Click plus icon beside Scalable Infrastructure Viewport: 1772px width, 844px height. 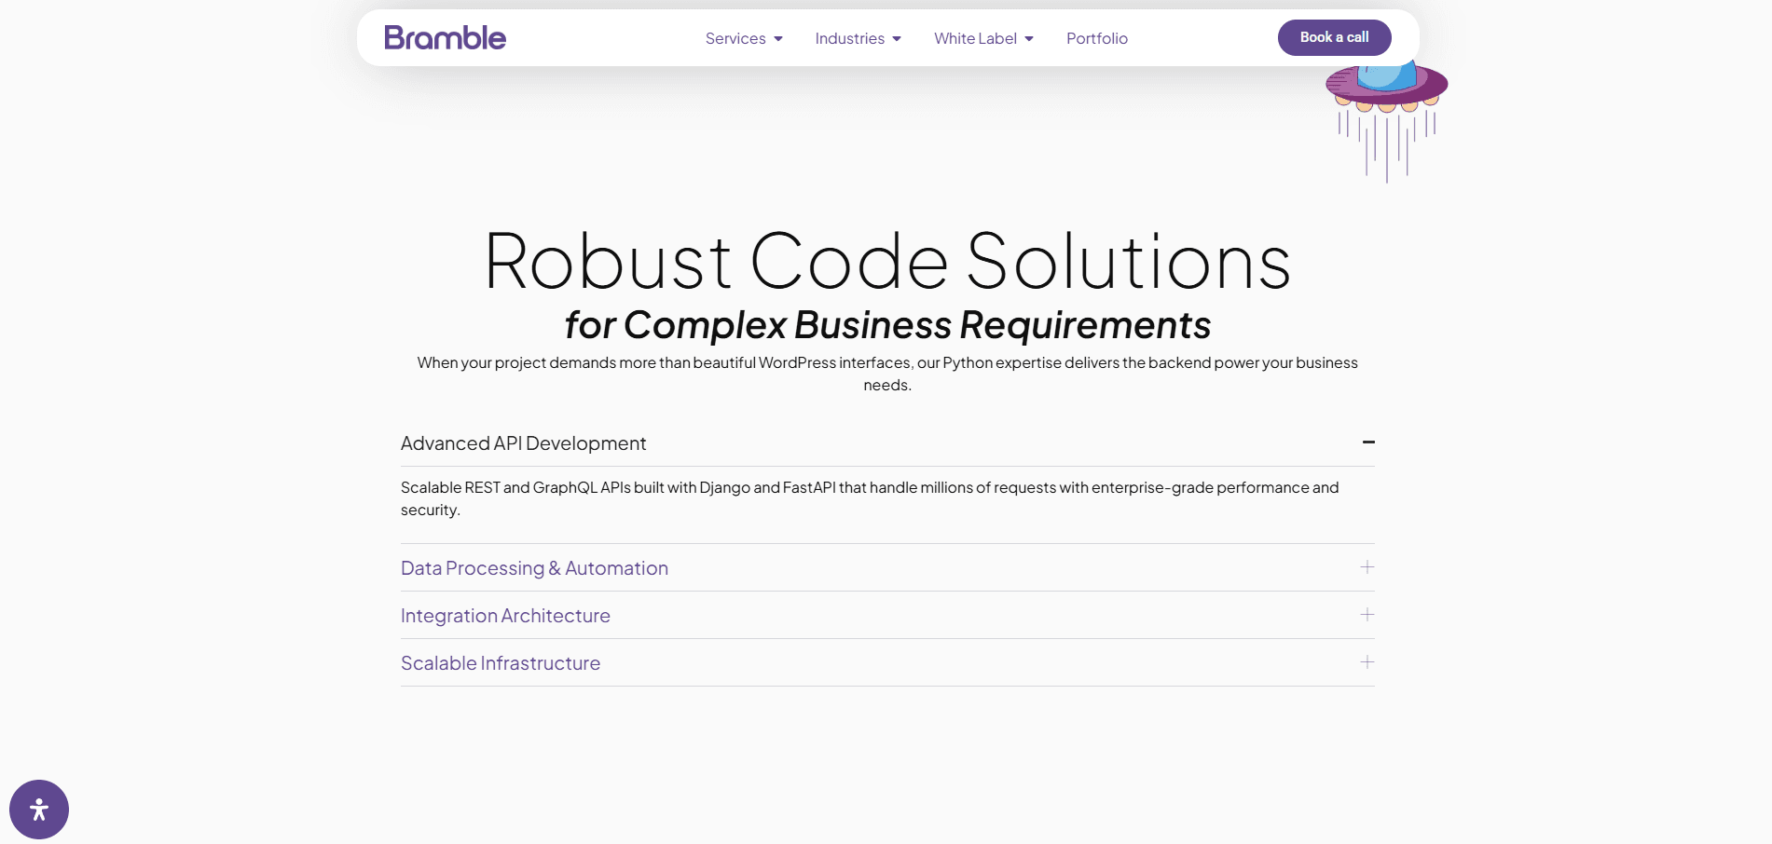tap(1367, 662)
